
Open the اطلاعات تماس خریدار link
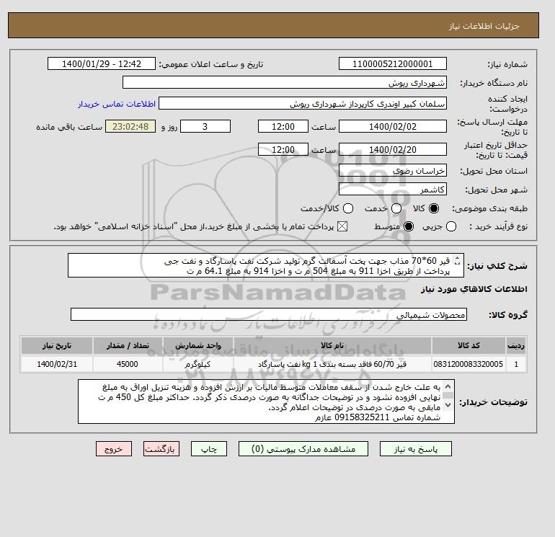(117, 104)
